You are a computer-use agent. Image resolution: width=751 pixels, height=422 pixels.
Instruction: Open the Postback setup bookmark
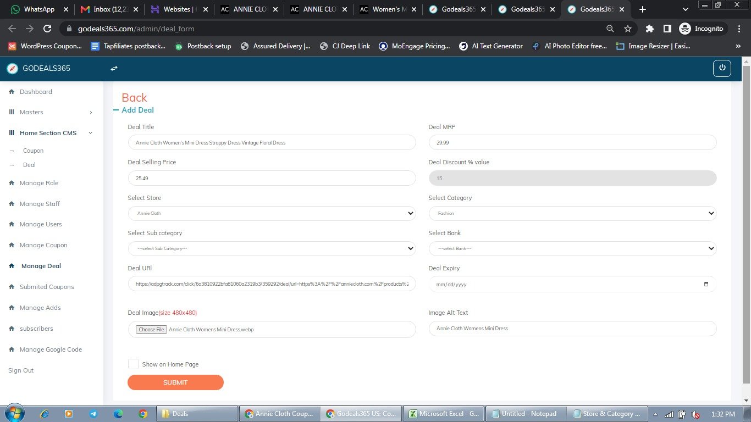pos(203,46)
